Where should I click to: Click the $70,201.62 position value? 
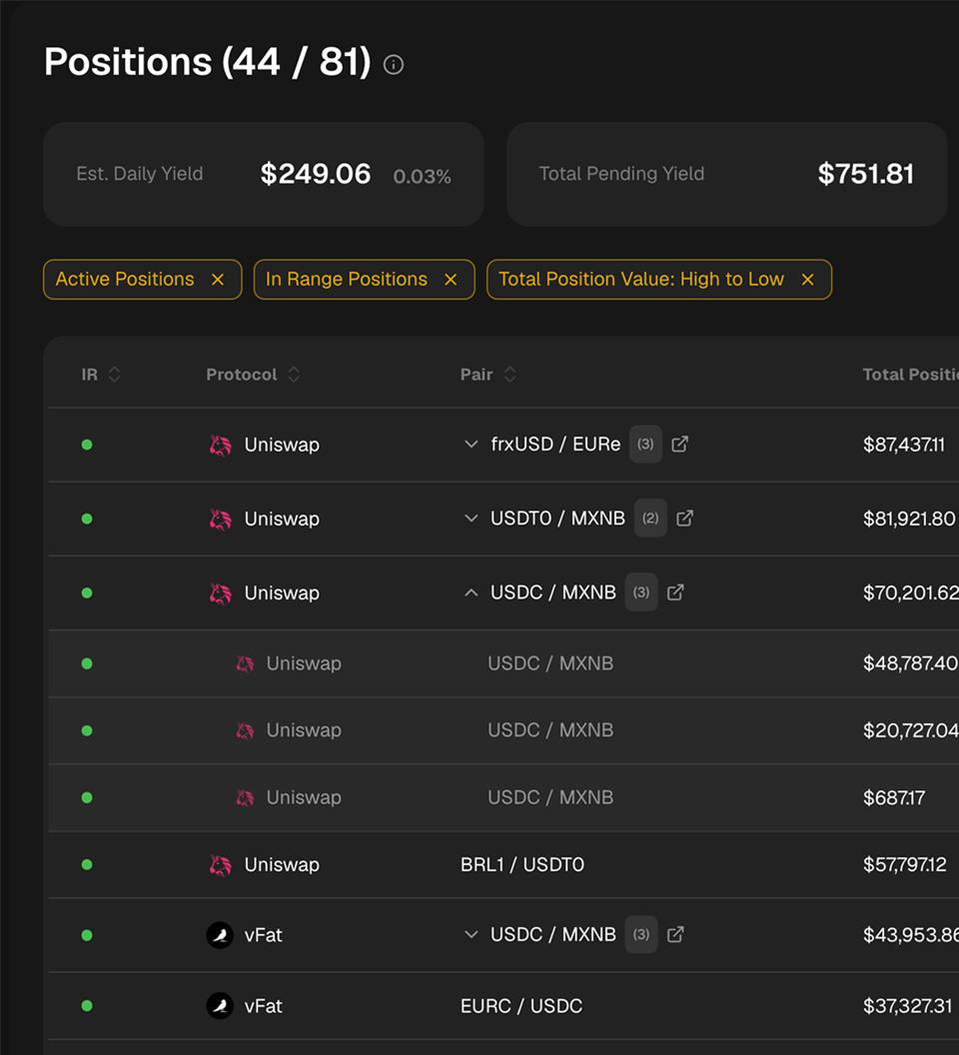pyautogui.click(x=910, y=592)
